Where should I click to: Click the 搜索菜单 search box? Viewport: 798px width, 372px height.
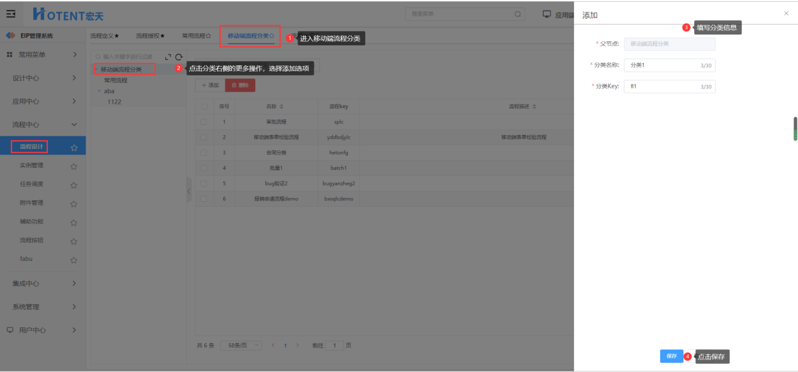[x=466, y=14]
